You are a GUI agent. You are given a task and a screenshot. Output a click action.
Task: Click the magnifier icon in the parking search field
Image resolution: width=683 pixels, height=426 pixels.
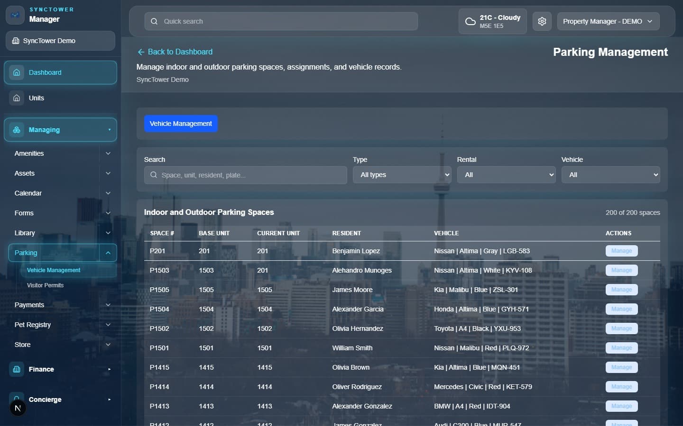[154, 175]
